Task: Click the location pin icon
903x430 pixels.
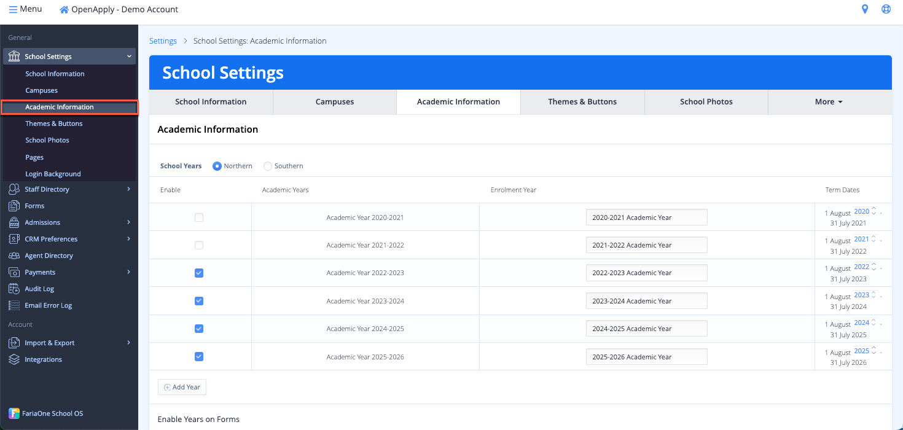Action: [865, 9]
